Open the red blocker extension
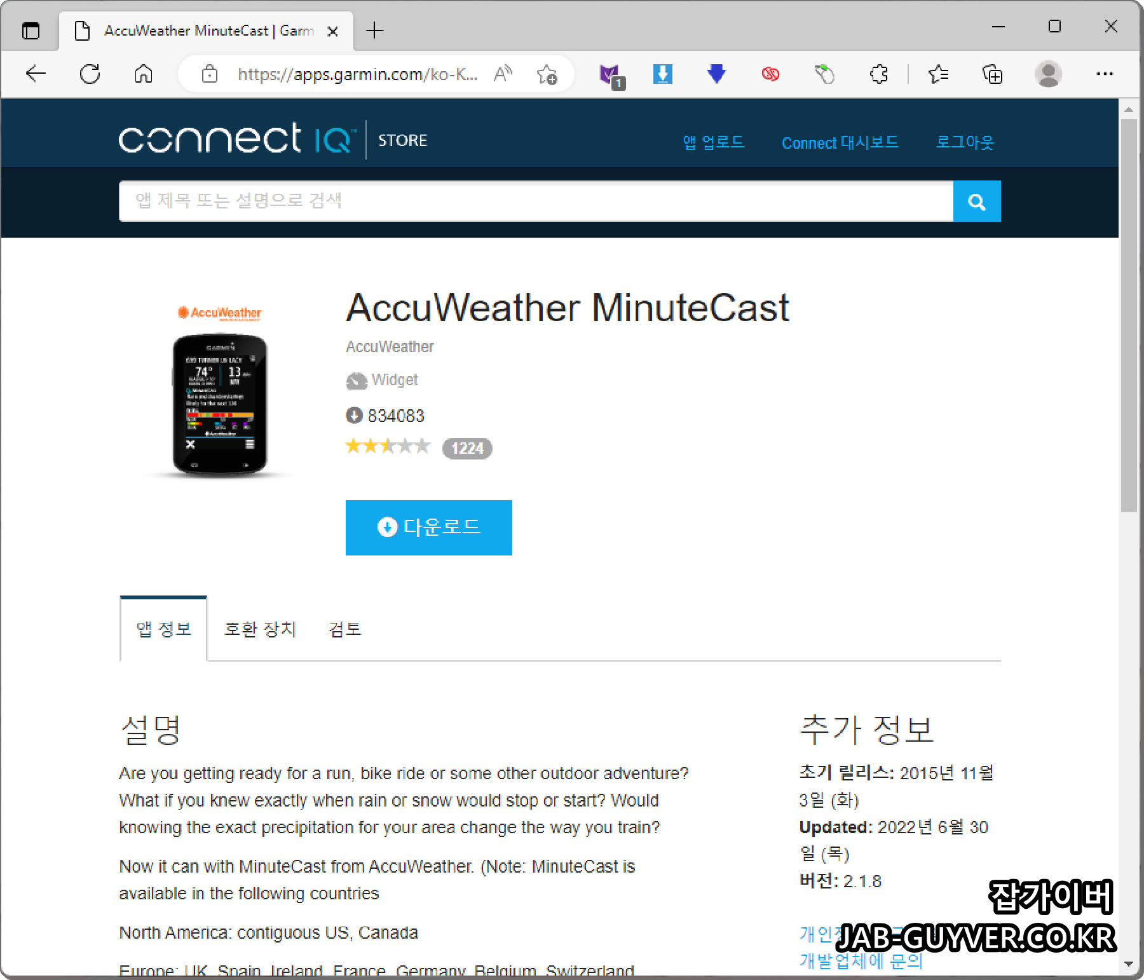 770,74
